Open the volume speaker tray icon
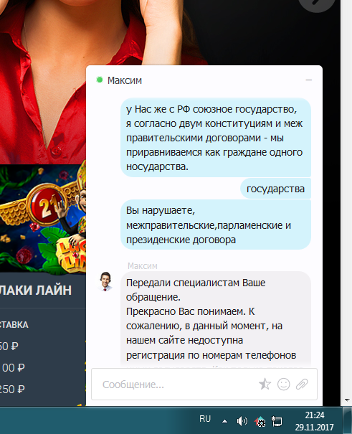 [x=242, y=421]
